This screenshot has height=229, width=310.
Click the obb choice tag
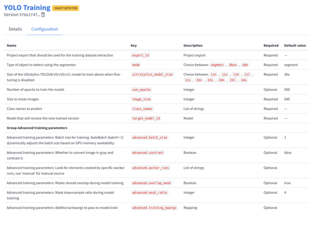[245, 65]
